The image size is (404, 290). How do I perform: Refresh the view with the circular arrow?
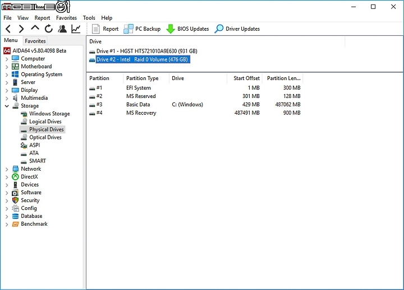48,29
